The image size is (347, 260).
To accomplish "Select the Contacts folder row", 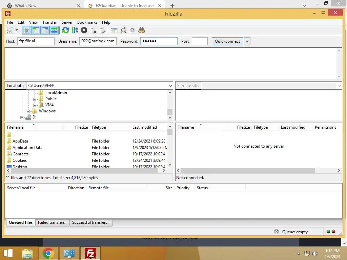I will tap(87, 154).
